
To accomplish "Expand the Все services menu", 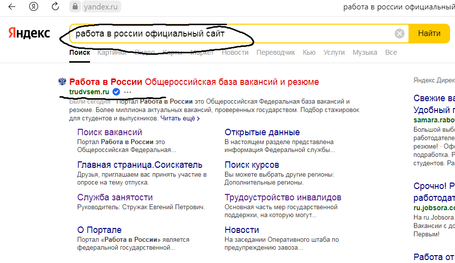I will coord(391,52).
